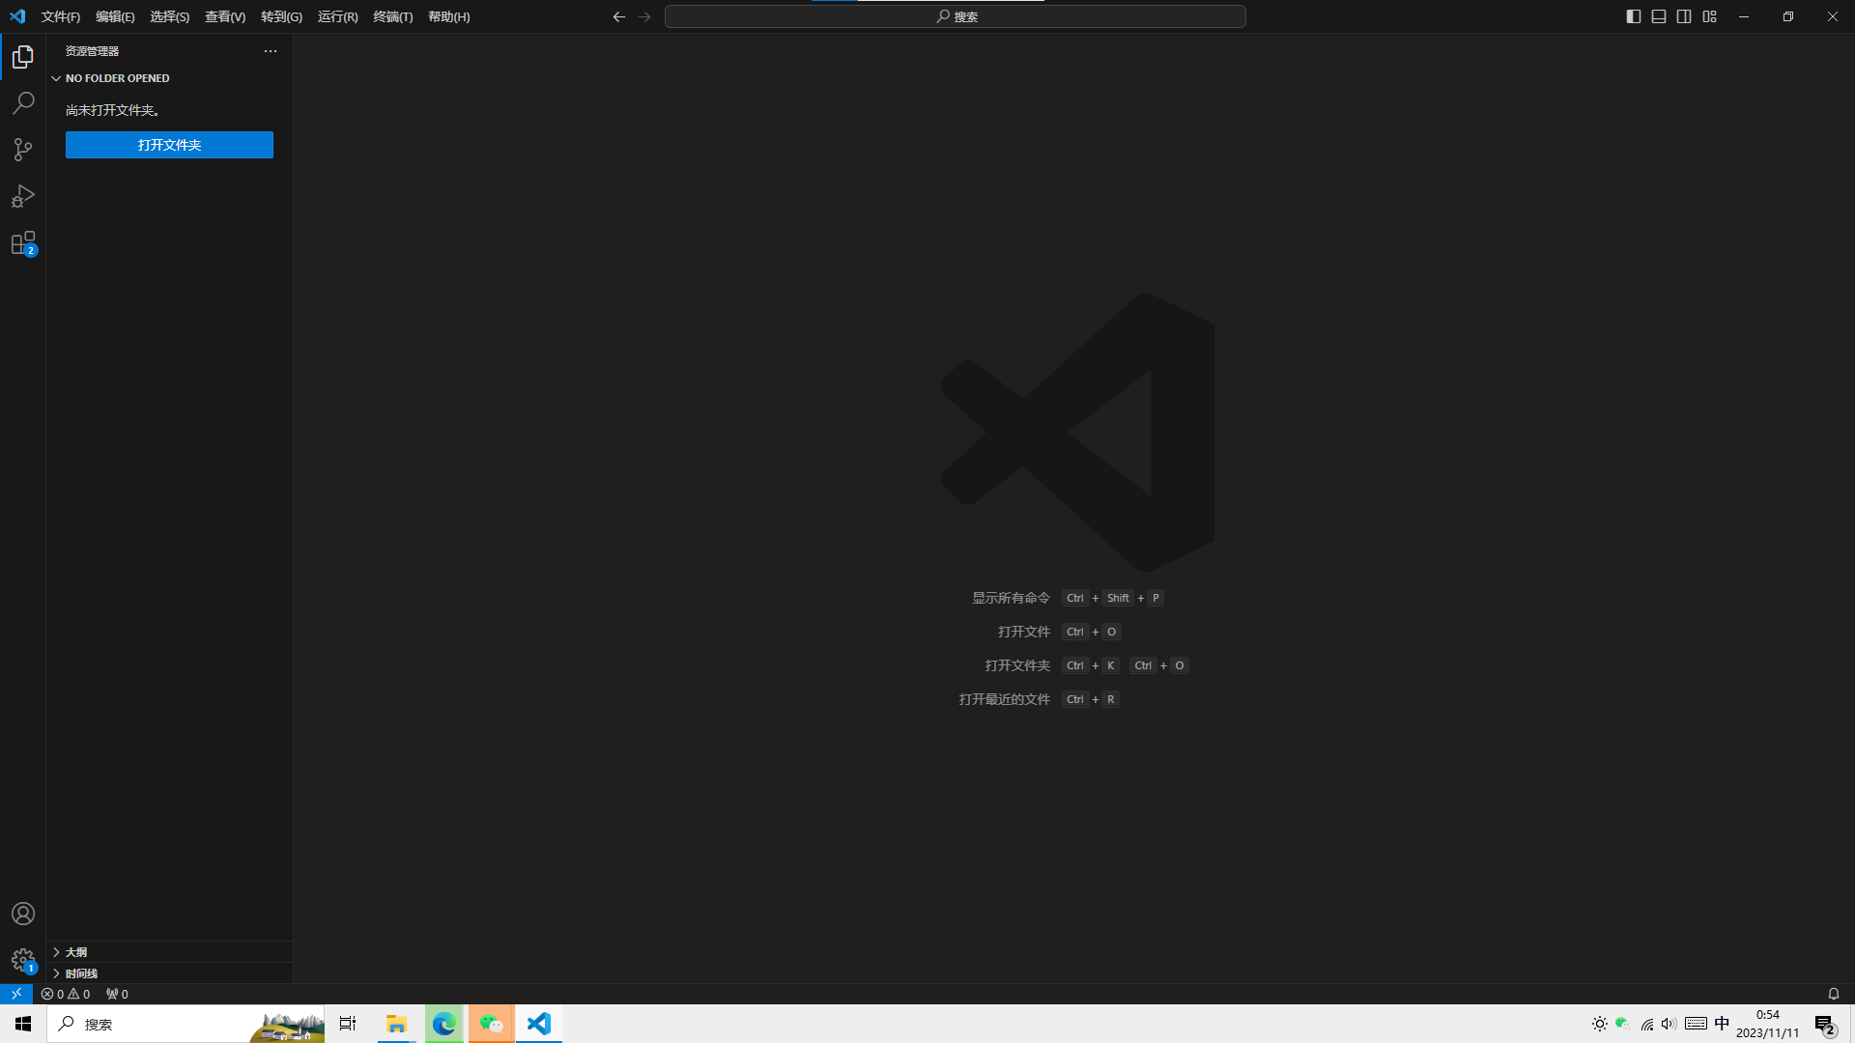
Task: Toggle the bottom panel layout icon
Action: pyautogui.click(x=1659, y=16)
